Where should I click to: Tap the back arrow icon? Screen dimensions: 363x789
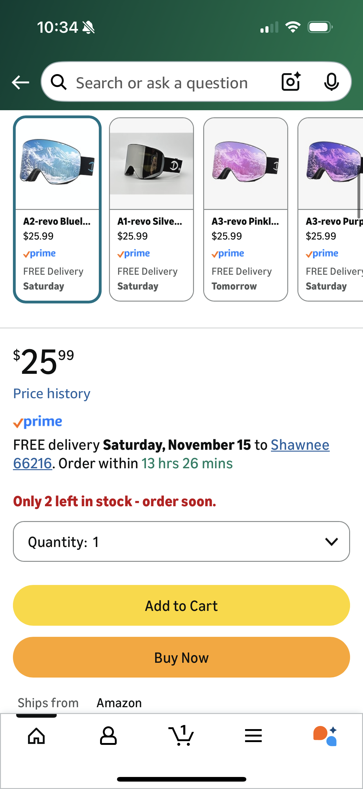point(20,82)
